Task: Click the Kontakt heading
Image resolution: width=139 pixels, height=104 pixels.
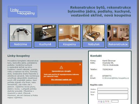Action: [x=96, y=56]
